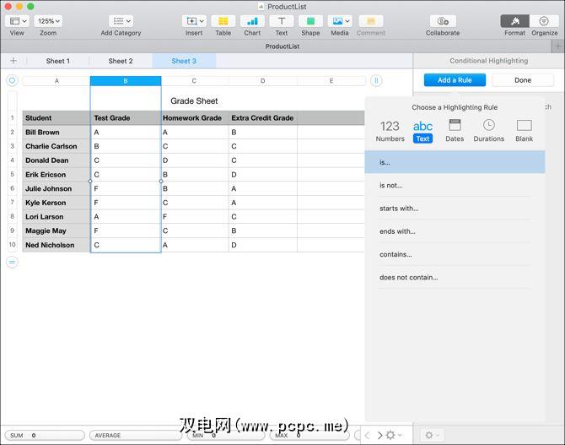Switch to the Sheet 3 tab
This screenshot has height=445, width=565.
coord(184,61)
